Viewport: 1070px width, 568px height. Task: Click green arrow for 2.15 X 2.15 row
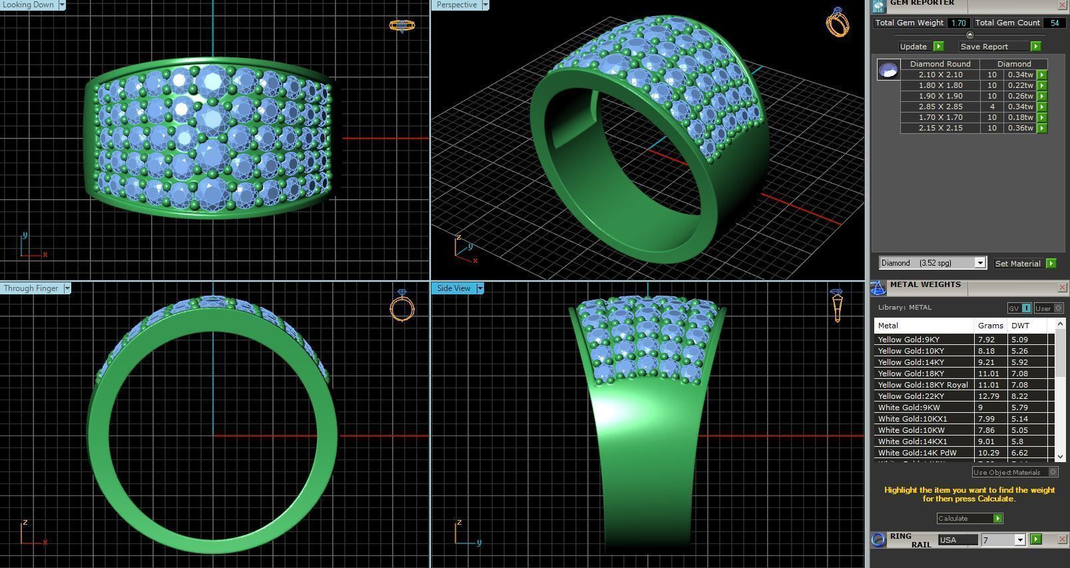[1042, 129]
